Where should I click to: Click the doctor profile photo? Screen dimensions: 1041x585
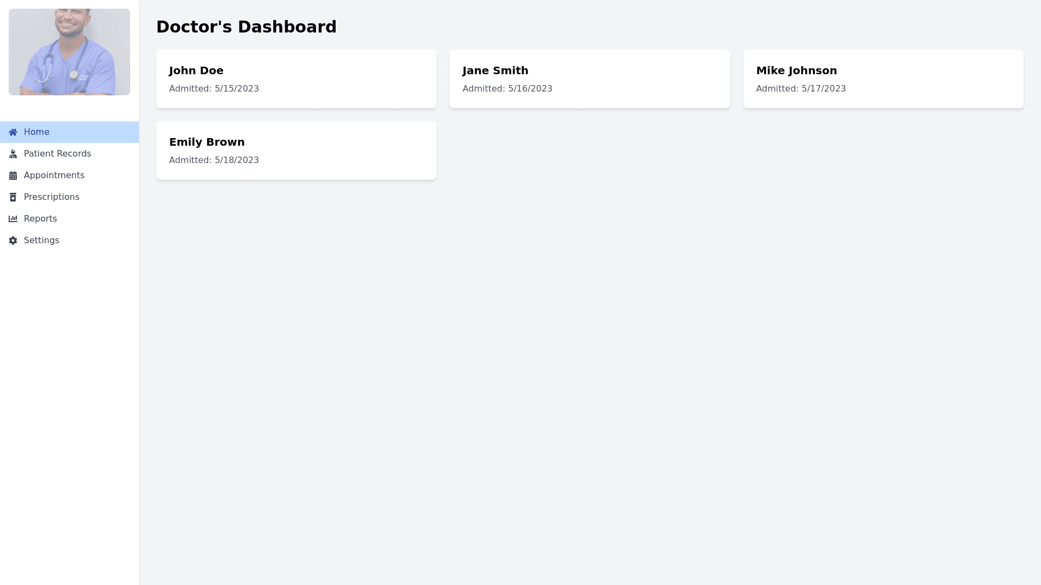(69, 52)
